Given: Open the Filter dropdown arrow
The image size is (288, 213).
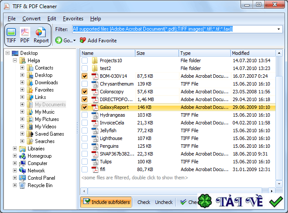Looking at the screenshot, I should (x=279, y=29).
